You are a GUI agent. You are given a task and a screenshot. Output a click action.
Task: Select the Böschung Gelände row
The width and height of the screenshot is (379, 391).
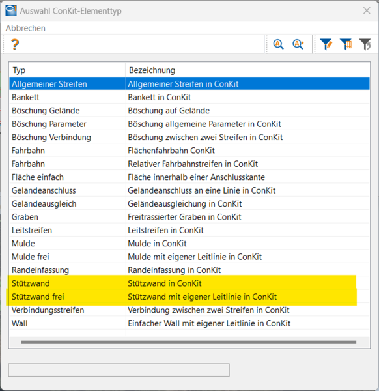[189, 111]
